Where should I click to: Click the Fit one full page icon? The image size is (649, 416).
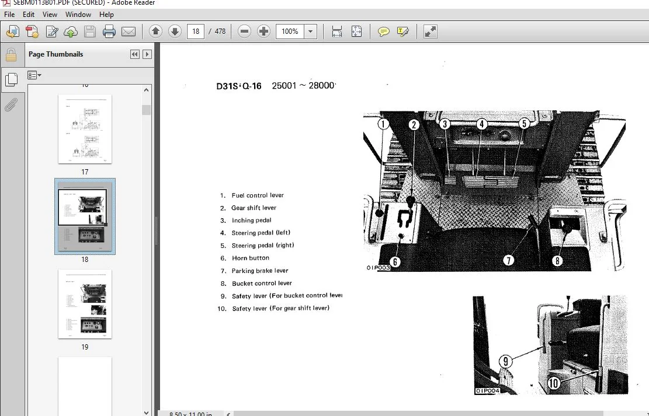coord(356,32)
